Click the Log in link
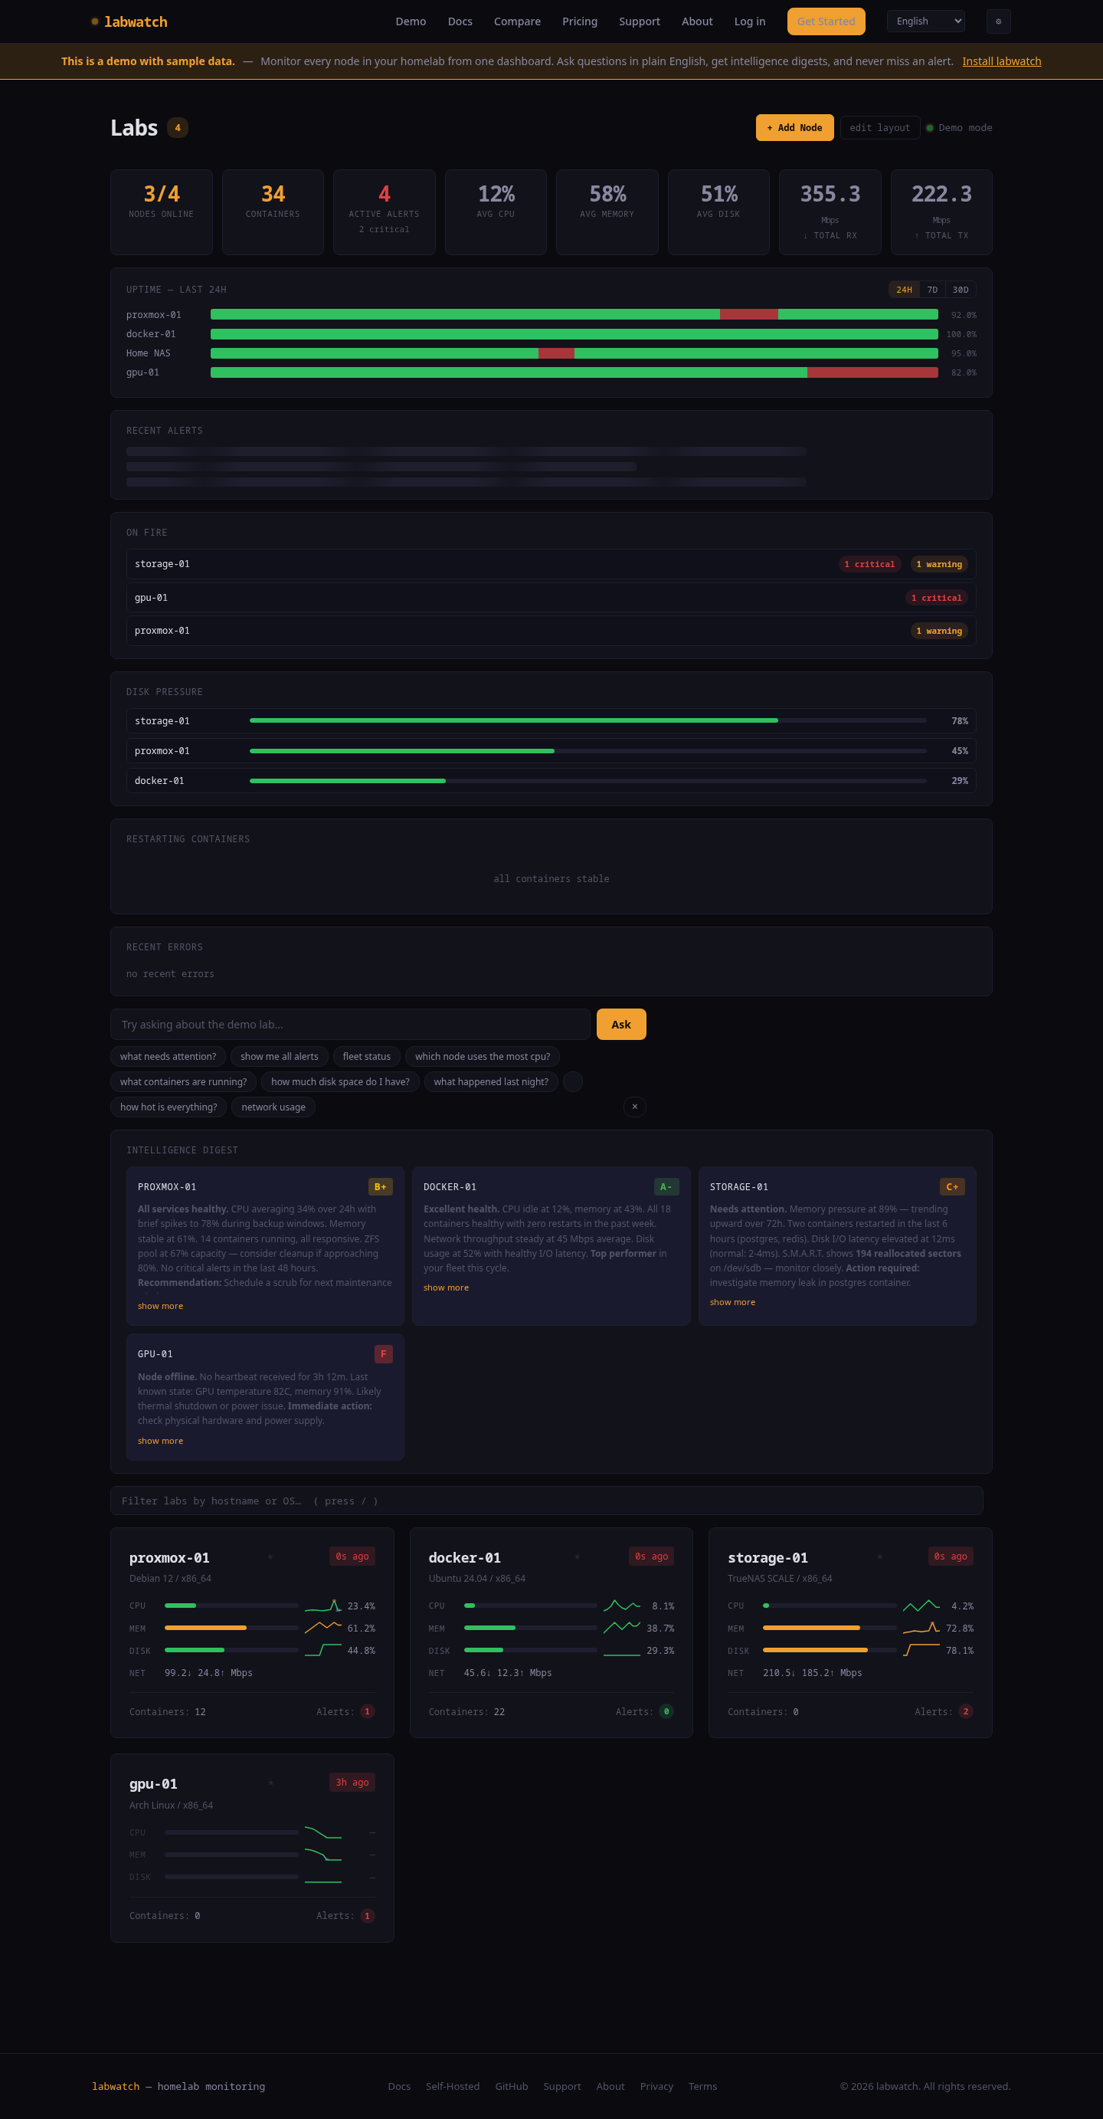Viewport: 1103px width, 2119px height. point(750,21)
